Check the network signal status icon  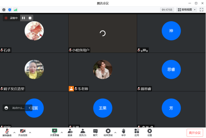click(x=16, y=10)
